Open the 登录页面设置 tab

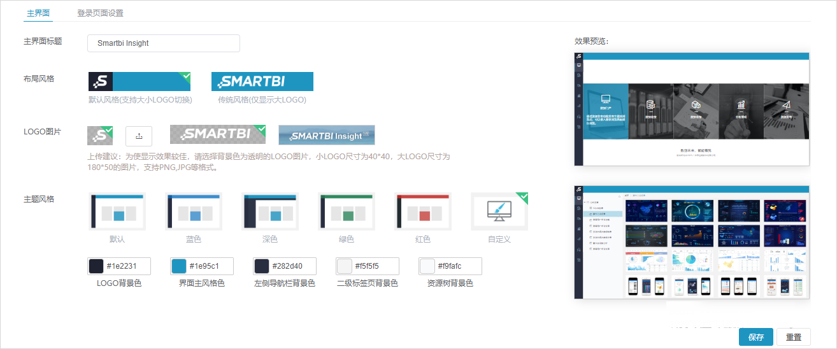[x=100, y=13]
